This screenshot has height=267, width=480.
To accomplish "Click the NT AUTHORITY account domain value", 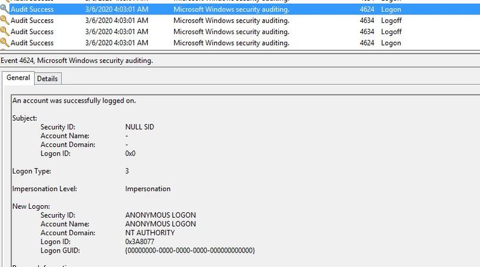I will pyautogui.click(x=150, y=233).
